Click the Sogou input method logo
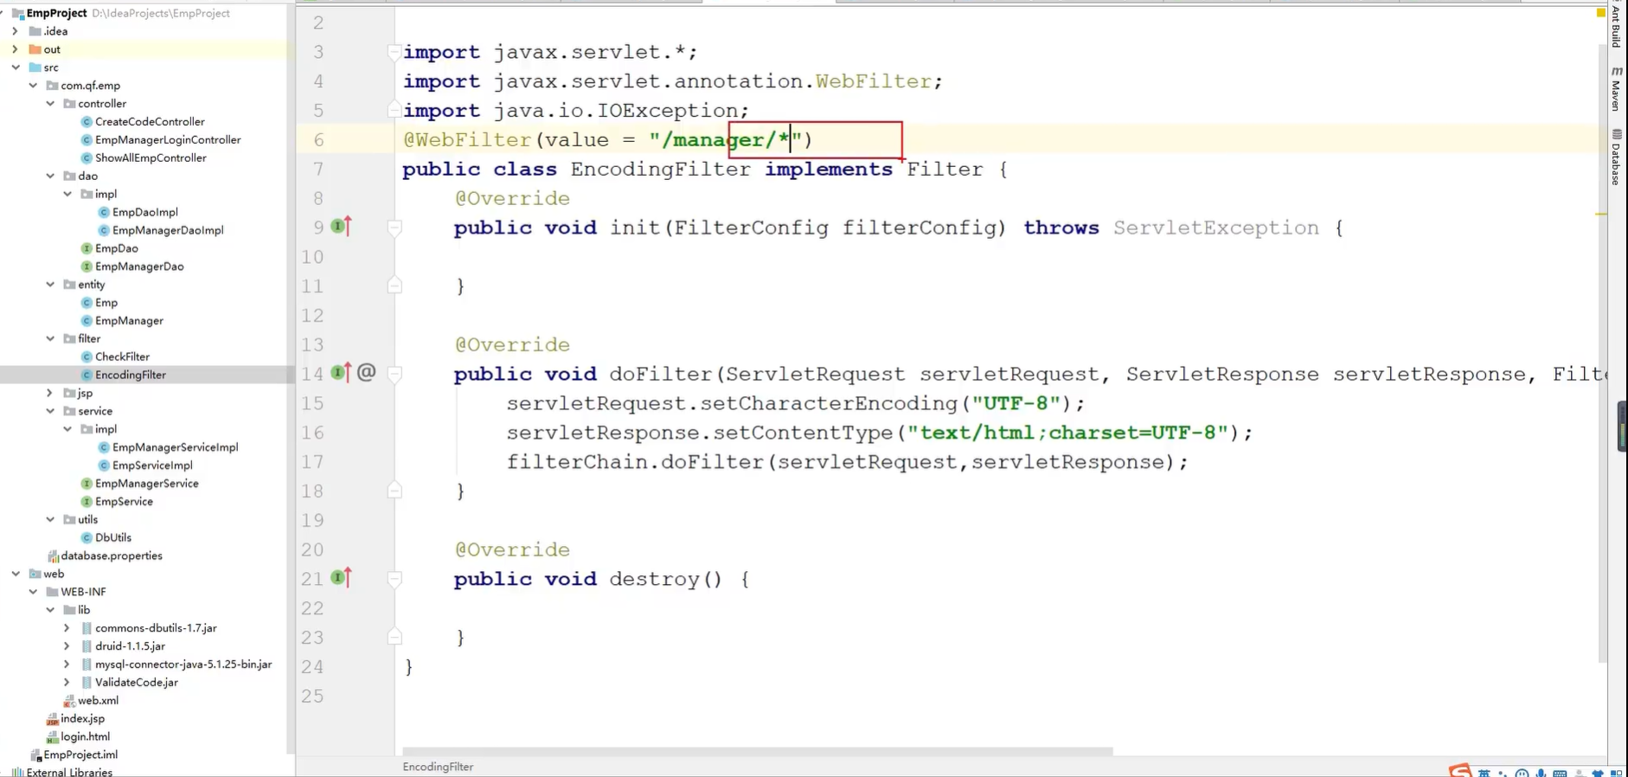The height and width of the screenshot is (777, 1628). 1460,771
